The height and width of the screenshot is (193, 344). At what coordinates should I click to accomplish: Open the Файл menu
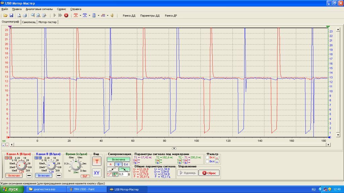[x=5, y=9]
